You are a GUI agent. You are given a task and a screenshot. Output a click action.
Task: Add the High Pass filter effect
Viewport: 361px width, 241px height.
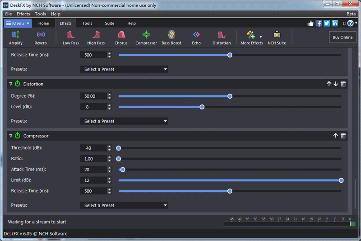[x=96, y=38]
